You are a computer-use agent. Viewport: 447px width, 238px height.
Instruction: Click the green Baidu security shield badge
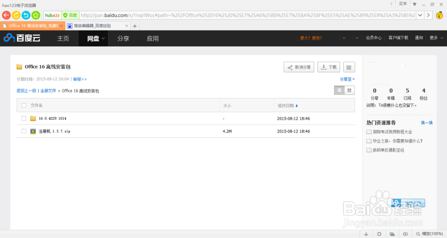click(x=70, y=15)
